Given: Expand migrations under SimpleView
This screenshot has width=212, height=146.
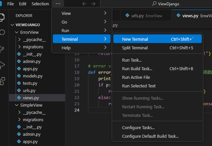Looking at the screenshot, I should pyautogui.click(x=19, y=120).
